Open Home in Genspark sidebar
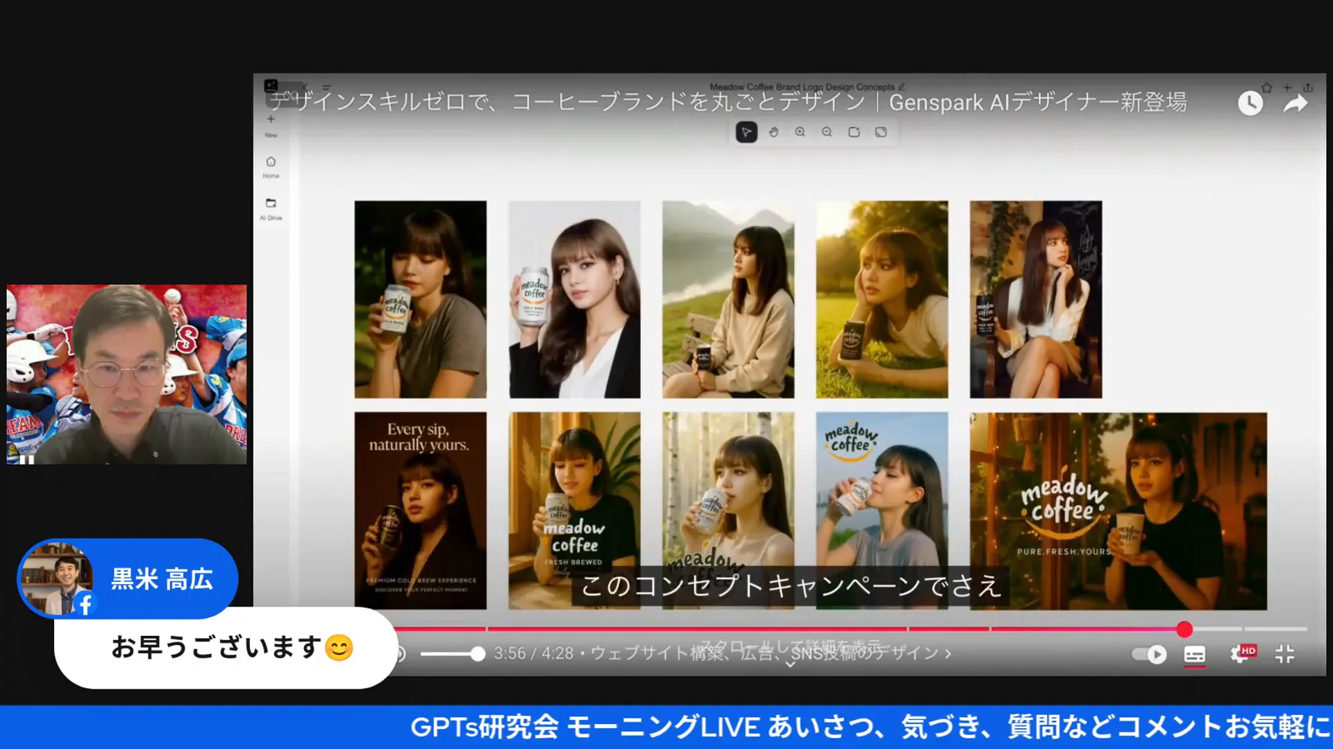 (x=271, y=166)
